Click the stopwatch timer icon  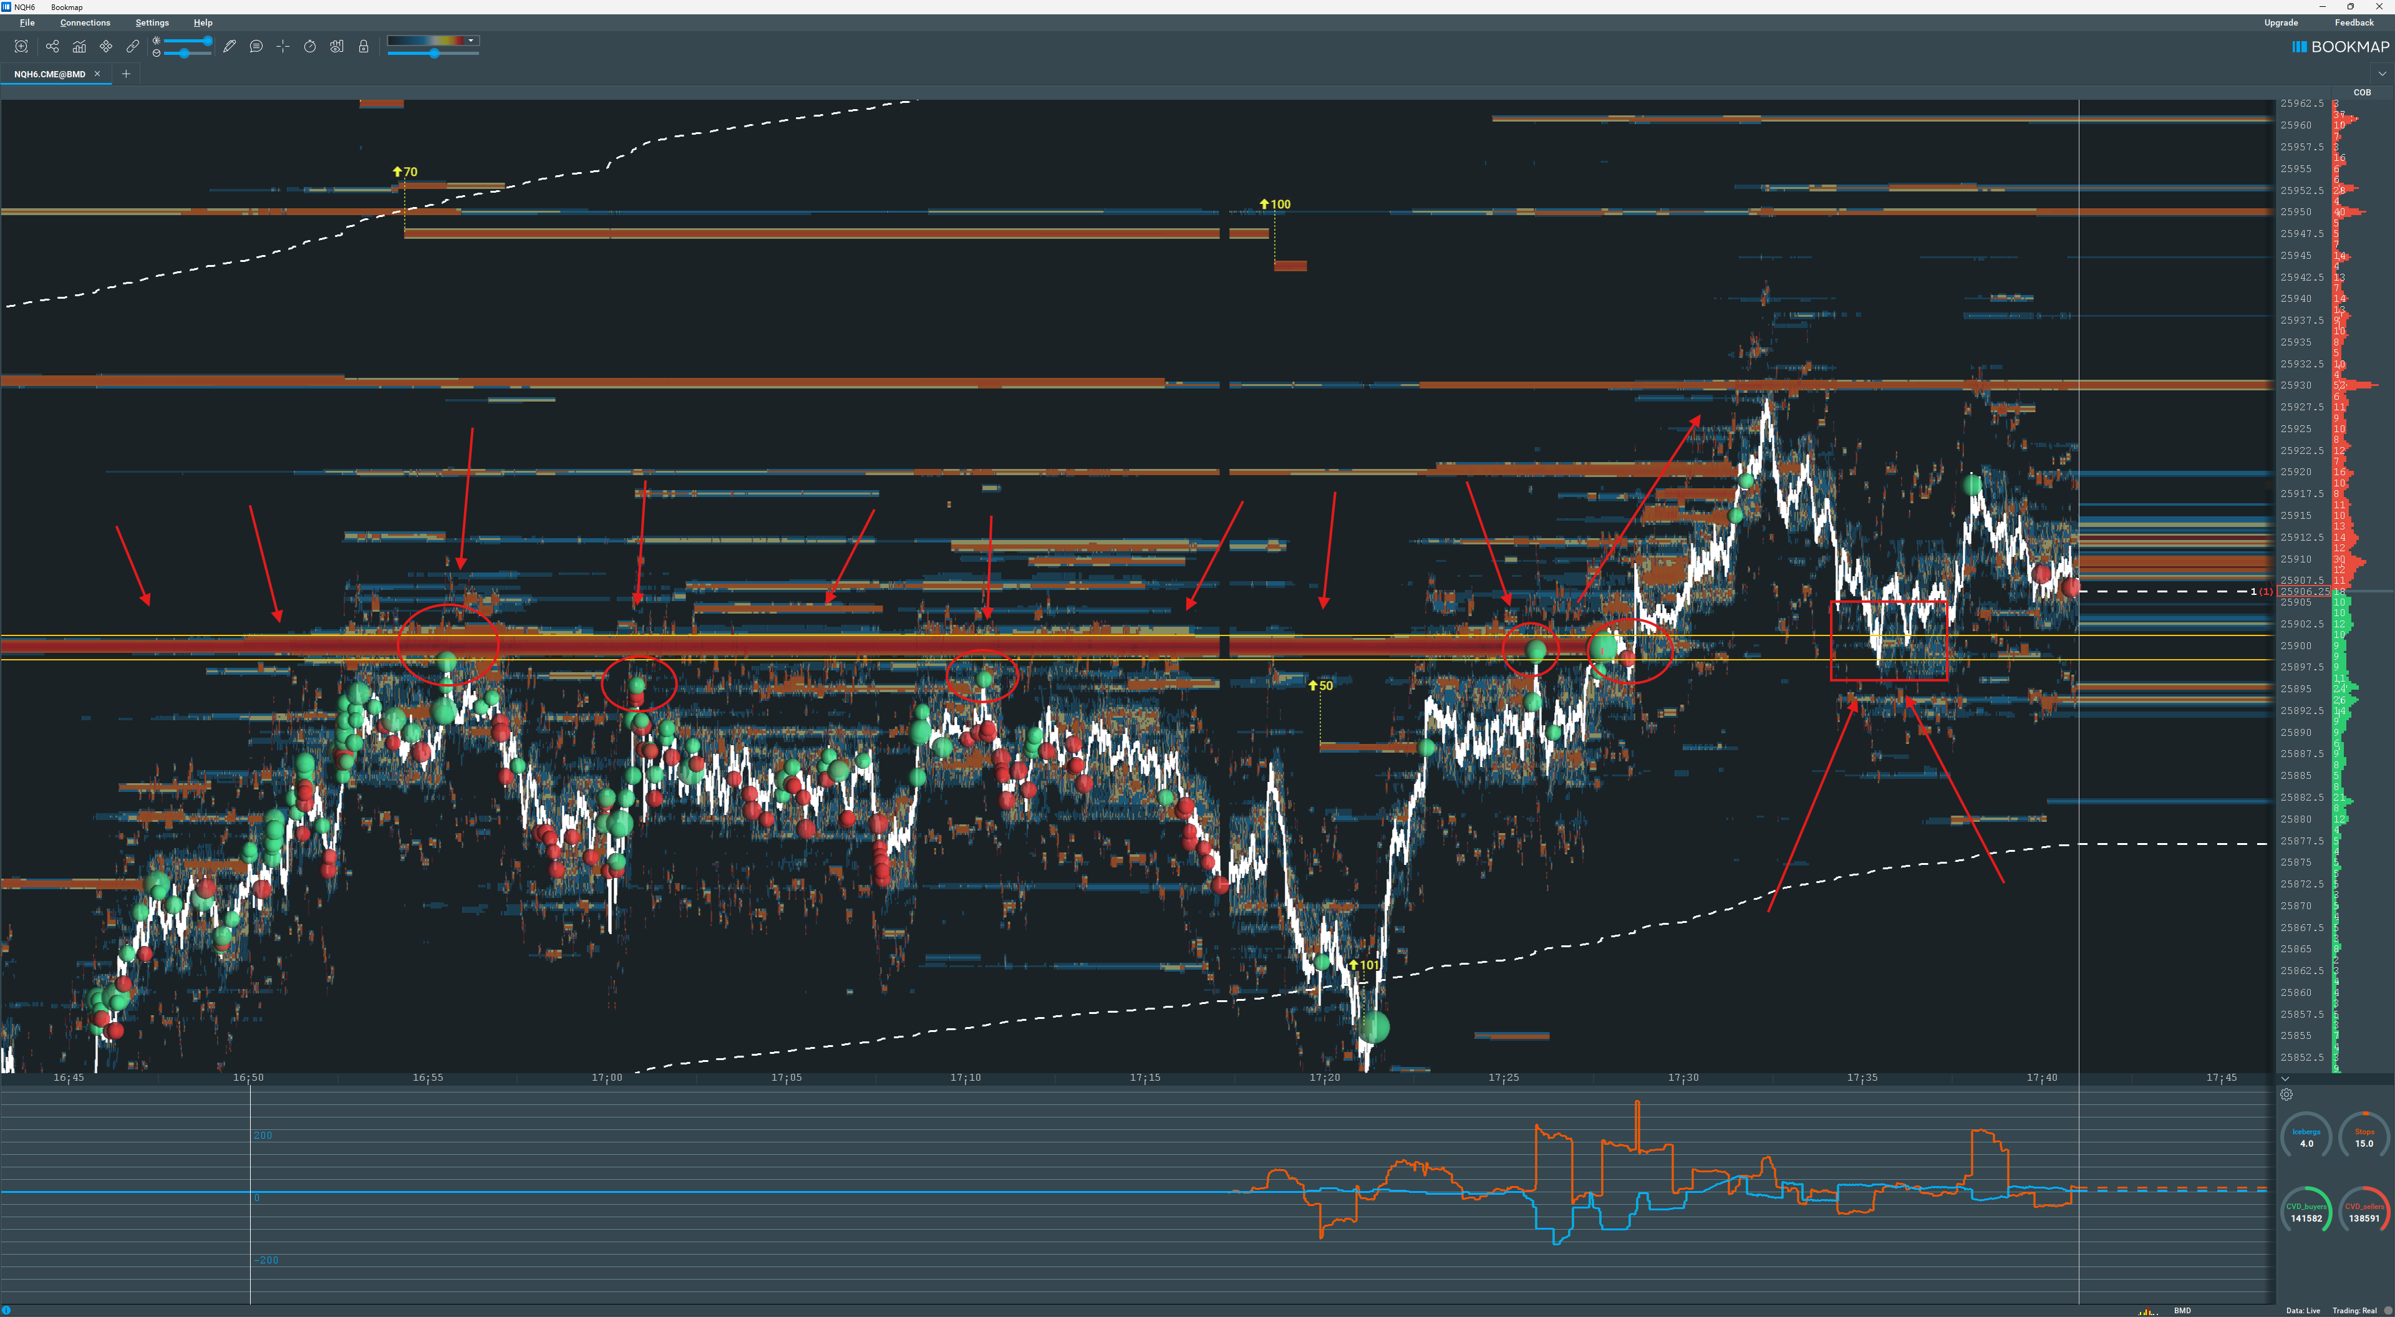[309, 47]
